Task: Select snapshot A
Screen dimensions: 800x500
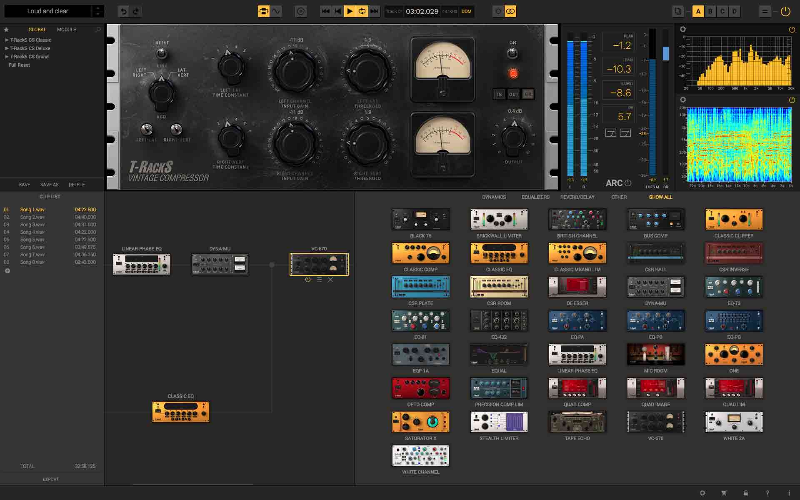Action: [698, 11]
